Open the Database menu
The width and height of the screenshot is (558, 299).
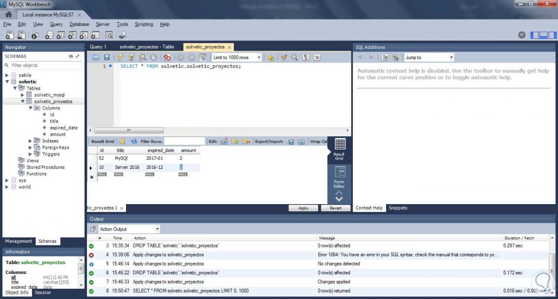(80, 24)
